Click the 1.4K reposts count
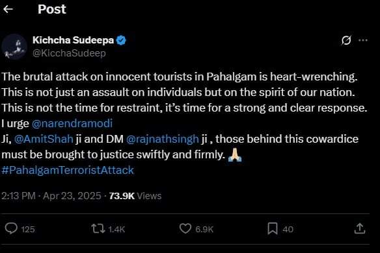Image resolution: width=380 pixels, height=253 pixels. (116, 229)
